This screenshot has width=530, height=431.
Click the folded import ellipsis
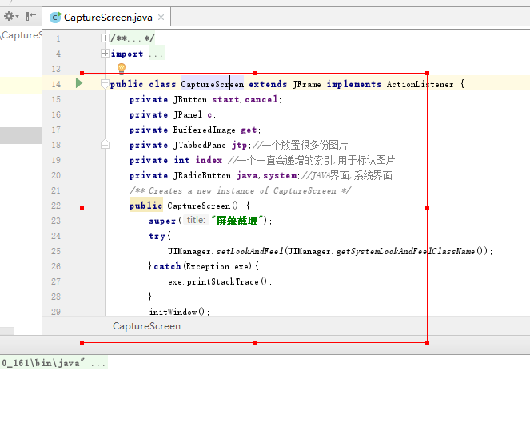(x=157, y=54)
